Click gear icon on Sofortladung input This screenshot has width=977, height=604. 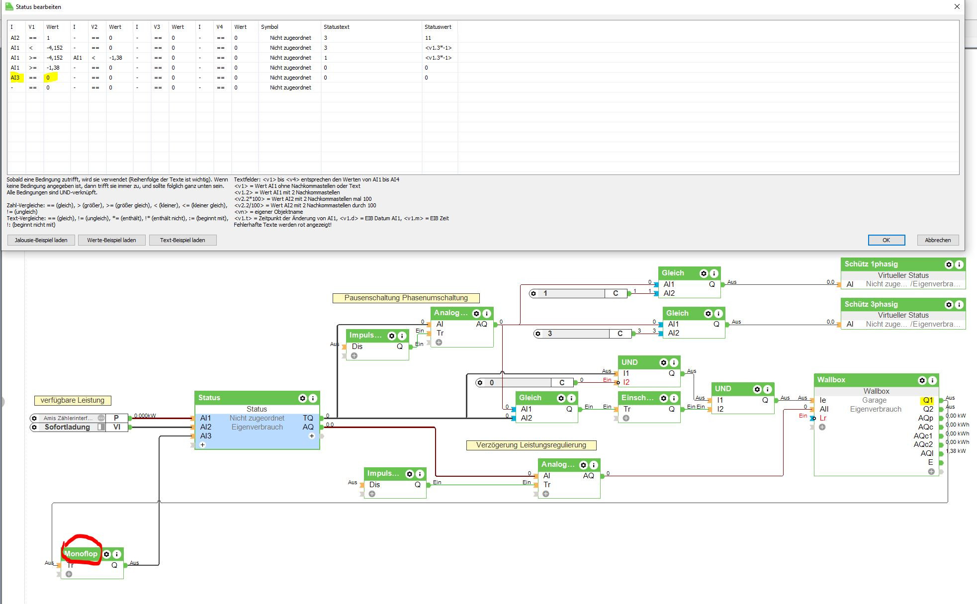pos(34,427)
